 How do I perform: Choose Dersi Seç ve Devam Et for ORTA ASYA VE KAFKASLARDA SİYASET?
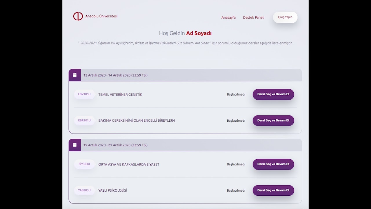(273, 164)
